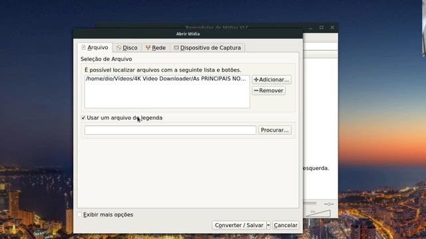
Task: Click the Converter / Salvar button
Action: [239, 225]
